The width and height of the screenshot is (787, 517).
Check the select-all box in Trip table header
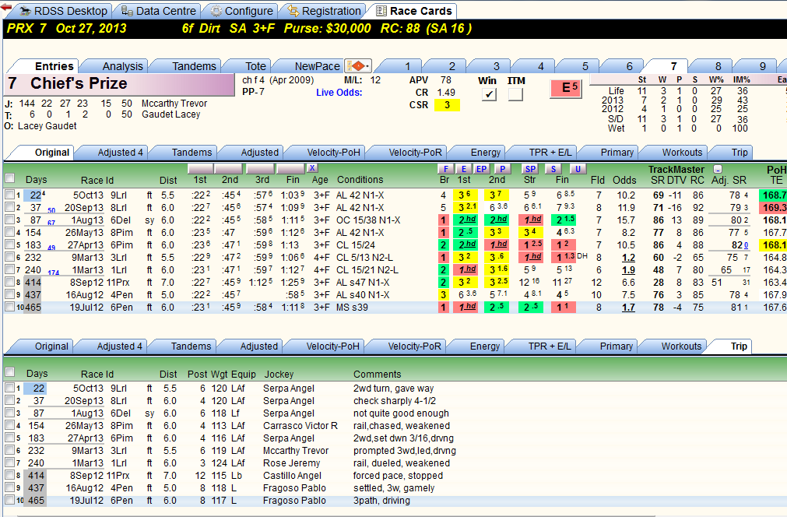pos(9,372)
